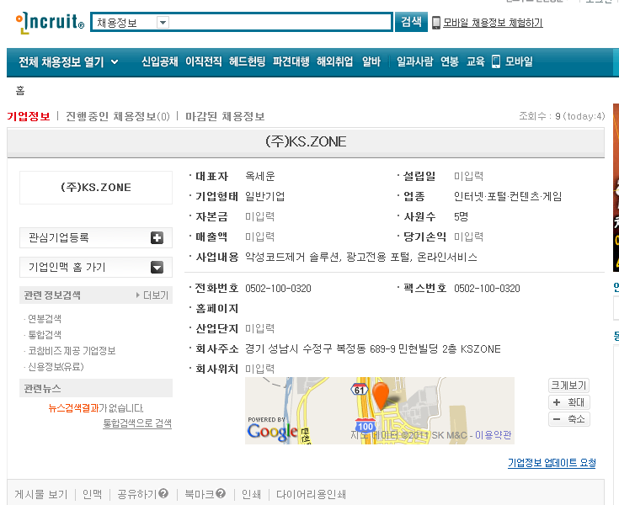This screenshot has height=505, width=619.
Task: Click the plus icon beside 관심기업등록
Action: (x=157, y=238)
